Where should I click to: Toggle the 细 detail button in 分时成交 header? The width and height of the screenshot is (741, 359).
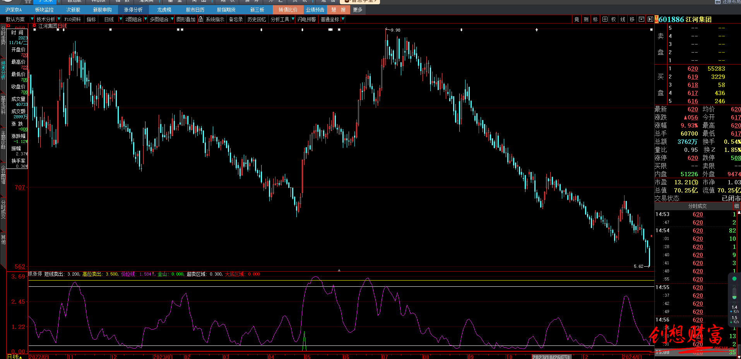click(736, 206)
